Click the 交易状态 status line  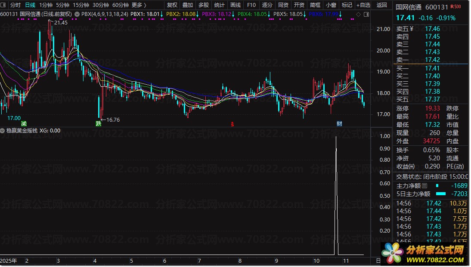coord(432,177)
